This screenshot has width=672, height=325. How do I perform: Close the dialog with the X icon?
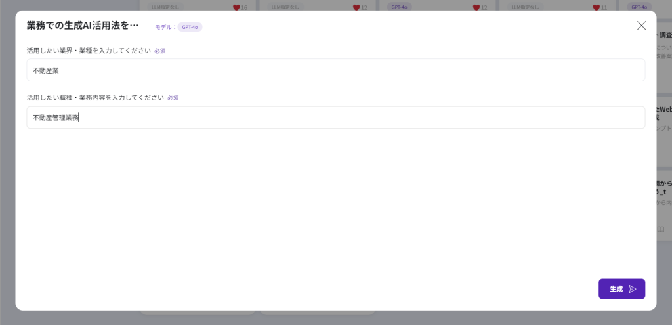641,26
